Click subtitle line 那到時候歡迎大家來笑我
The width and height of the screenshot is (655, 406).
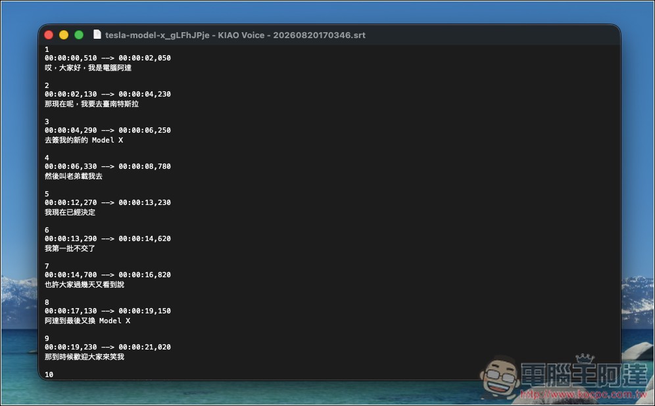[84, 357]
